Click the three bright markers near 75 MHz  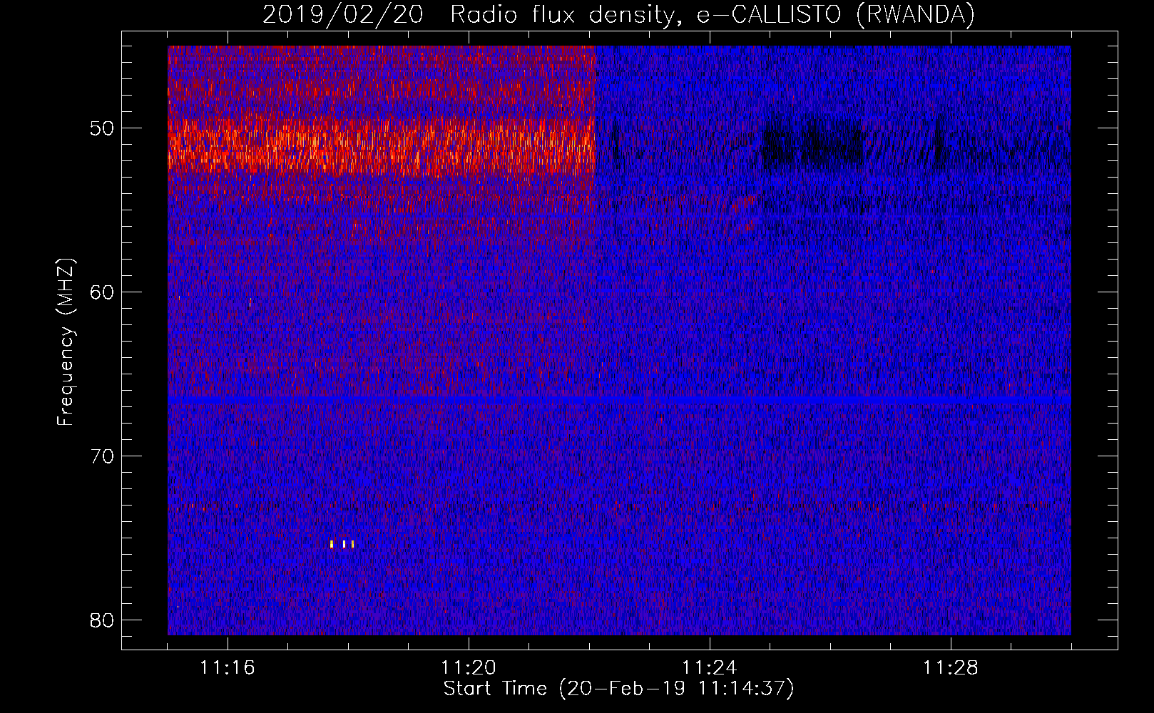(x=342, y=544)
